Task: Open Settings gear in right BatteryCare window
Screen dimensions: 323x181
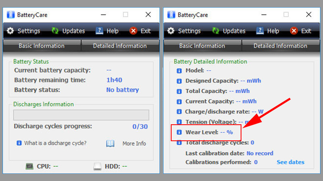Action: pyautogui.click(x=171, y=31)
